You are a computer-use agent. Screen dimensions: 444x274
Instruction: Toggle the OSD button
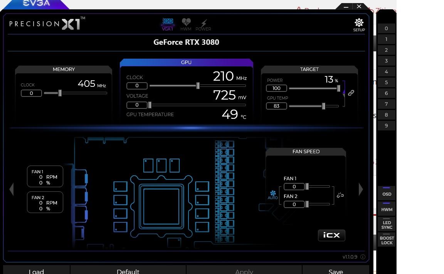click(387, 193)
